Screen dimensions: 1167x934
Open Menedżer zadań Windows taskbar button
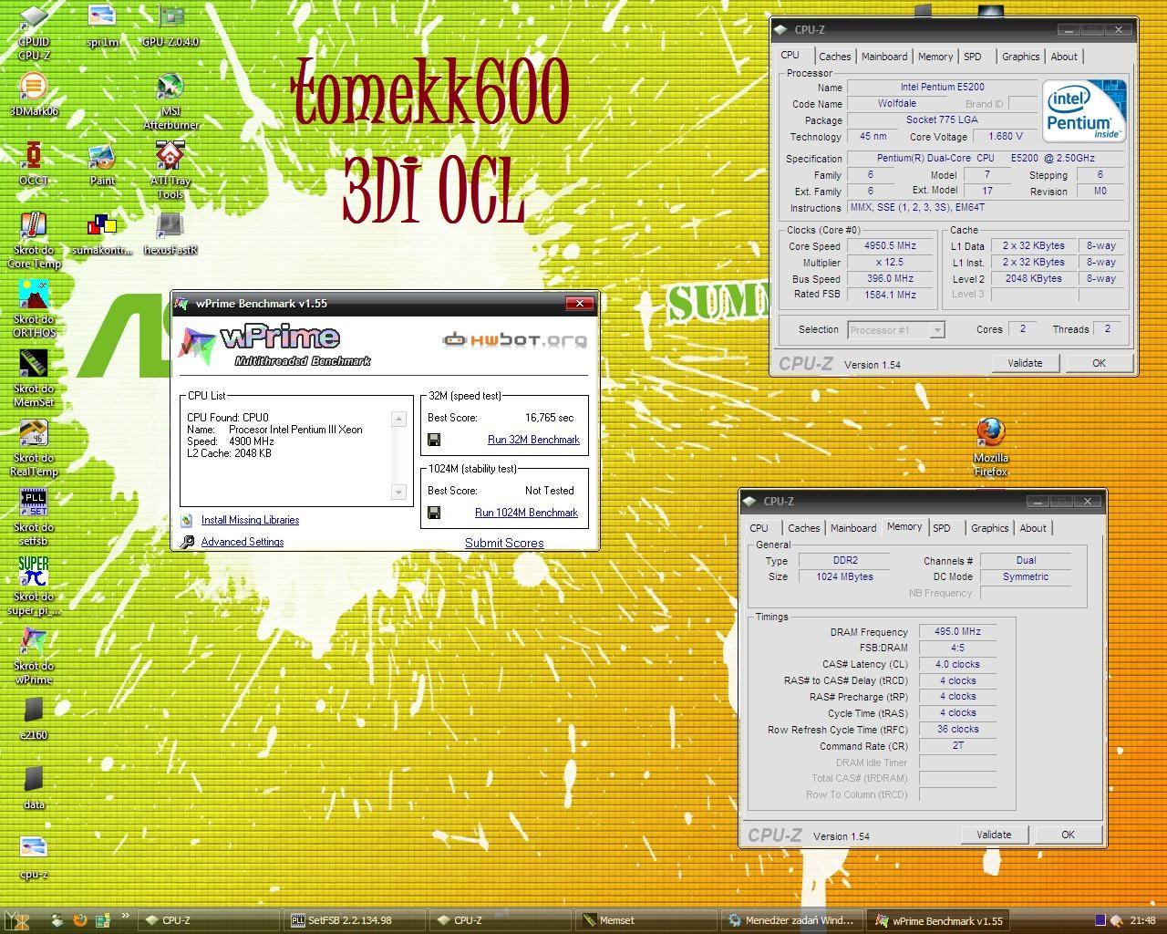click(x=792, y=920)
